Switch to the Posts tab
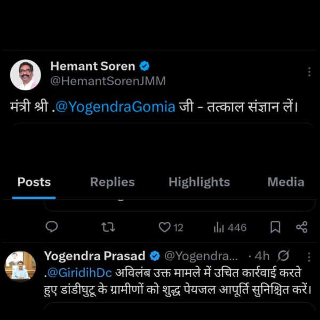 click(x=34, y=182)
